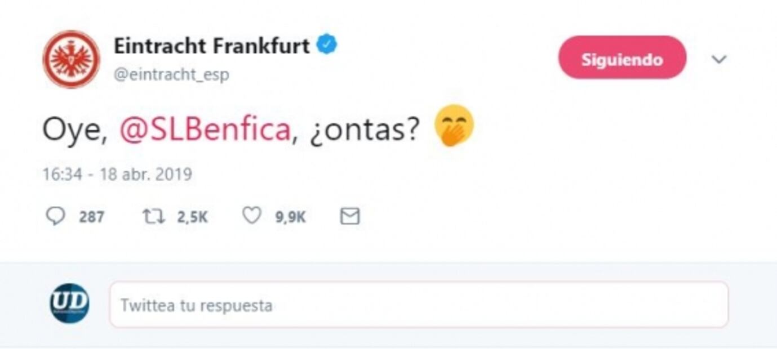View the 9,9K likes count
This screenshot has height=349, width=777.
[290, 217]
